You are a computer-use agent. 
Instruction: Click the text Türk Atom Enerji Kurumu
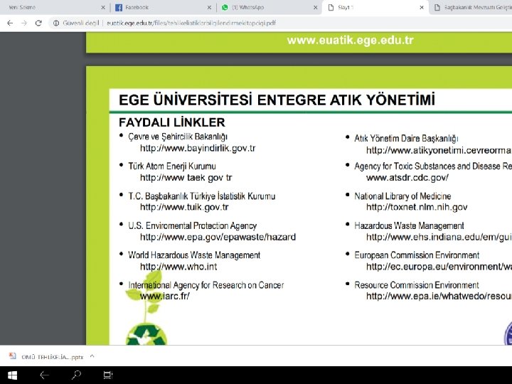[x=172, y=166]
